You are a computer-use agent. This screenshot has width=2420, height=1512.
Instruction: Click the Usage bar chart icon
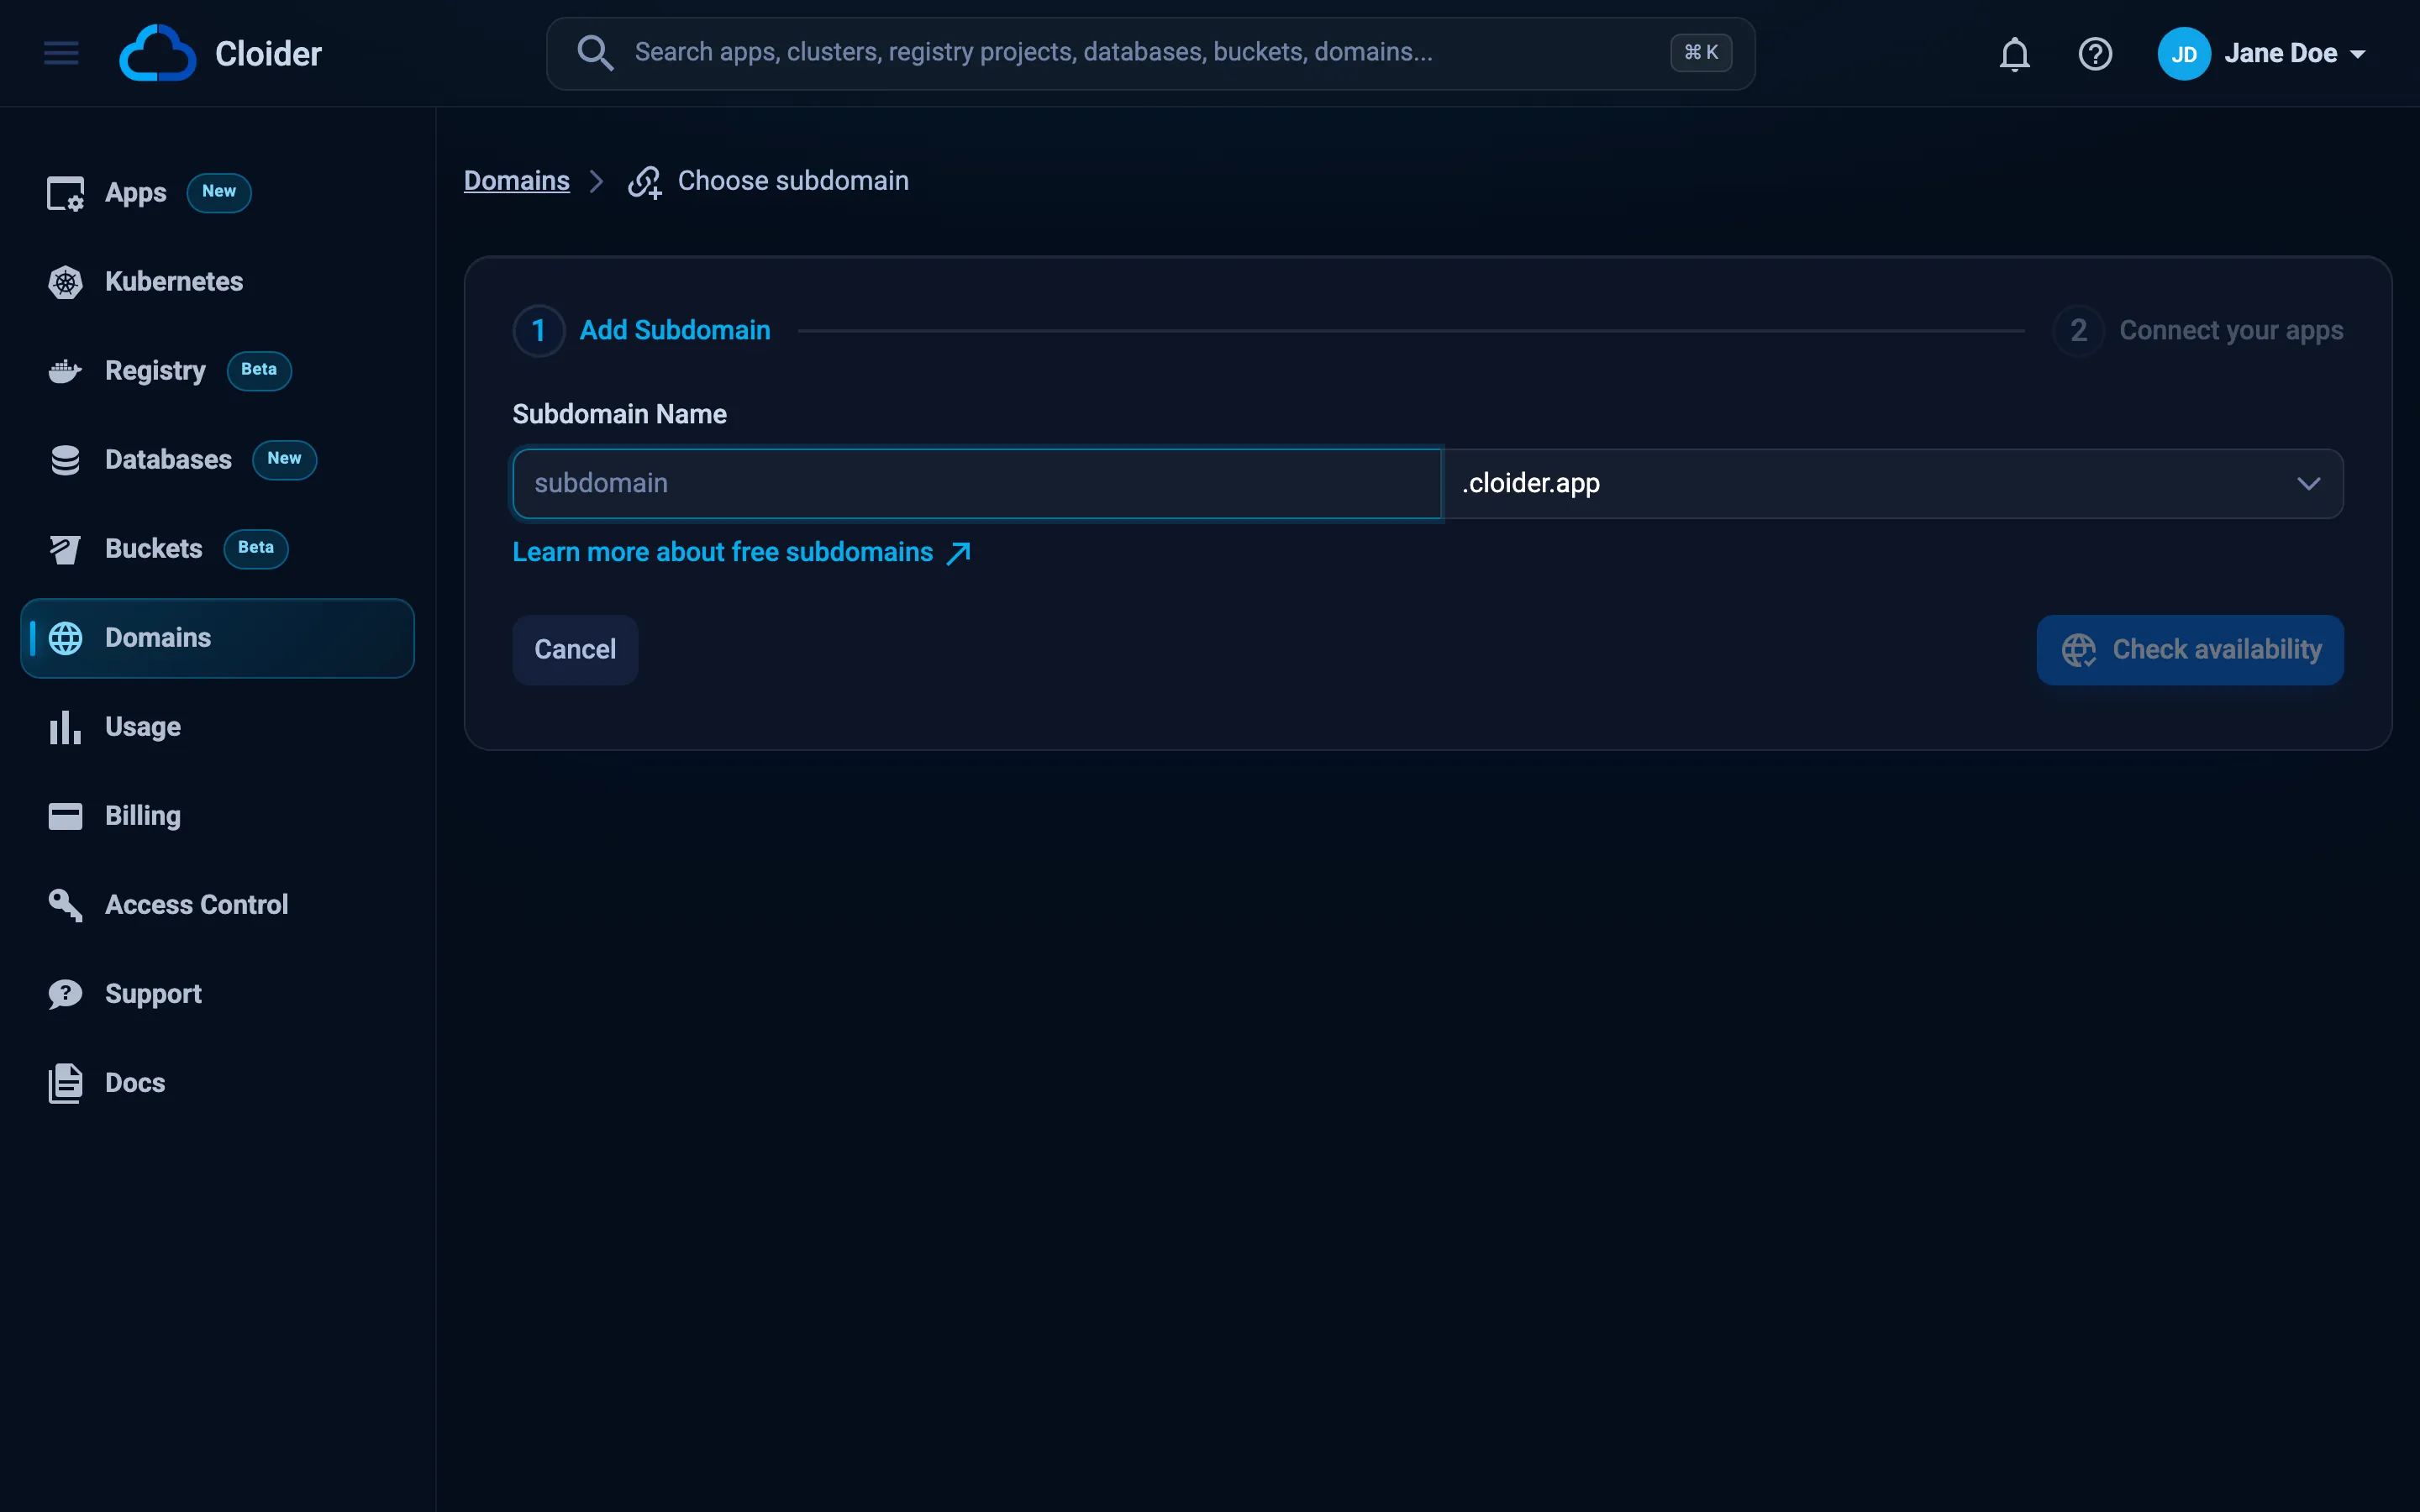[66, 727]
